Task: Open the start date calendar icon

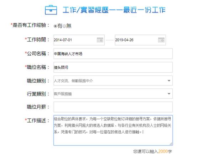Action: [100, 40]
